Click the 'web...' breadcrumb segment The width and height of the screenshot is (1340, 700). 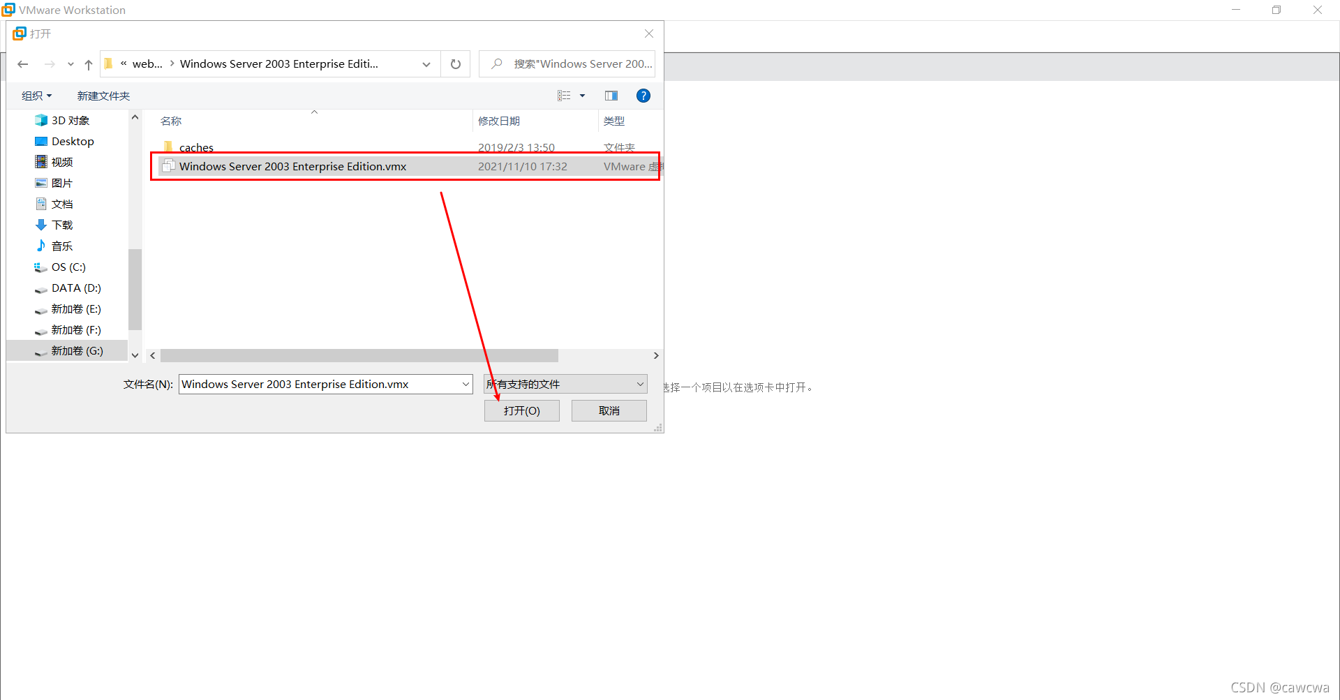pyautogui.click(x=147, y=64)
